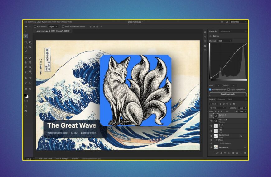Select the Zoom magnifier tool
The height and width of the screenshot is (177, 271).
[30, 89]
